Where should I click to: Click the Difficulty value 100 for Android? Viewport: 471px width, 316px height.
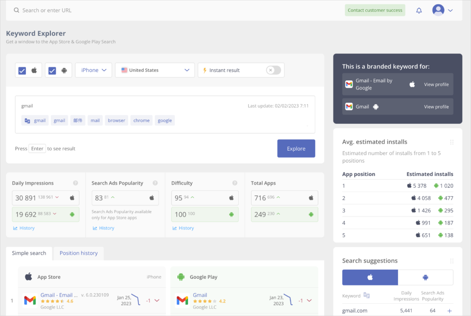[x=181, y=214]
